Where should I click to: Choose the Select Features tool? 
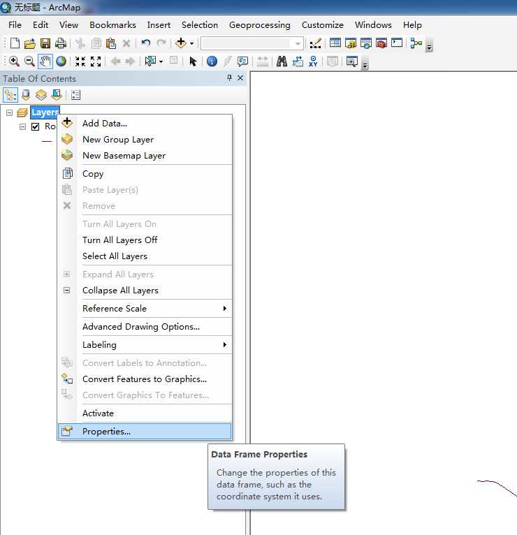150,61
